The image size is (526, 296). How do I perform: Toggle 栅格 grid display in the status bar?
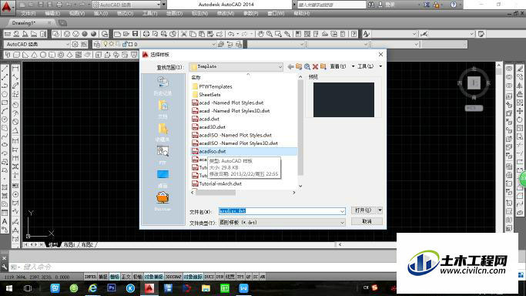click(115, 277)
